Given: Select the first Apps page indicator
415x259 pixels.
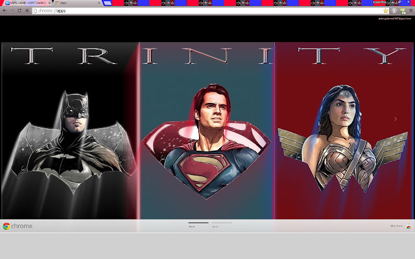Looking at the screenshot, I should [x=198, y=225].
